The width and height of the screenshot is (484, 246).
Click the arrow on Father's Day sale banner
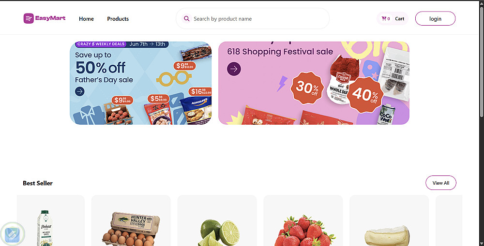click(x=80, y=91)
